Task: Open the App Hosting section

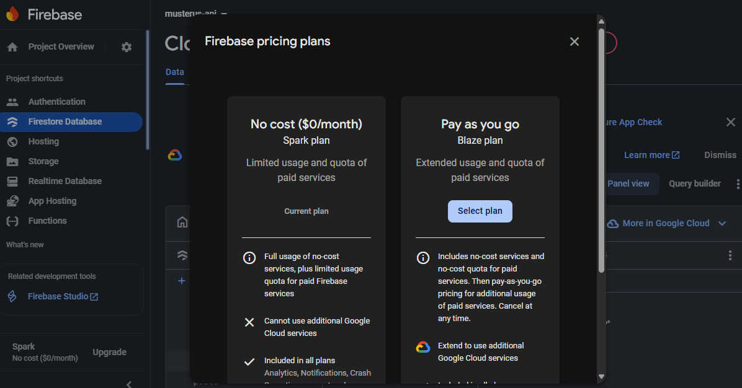Action: tap(51, 200)
